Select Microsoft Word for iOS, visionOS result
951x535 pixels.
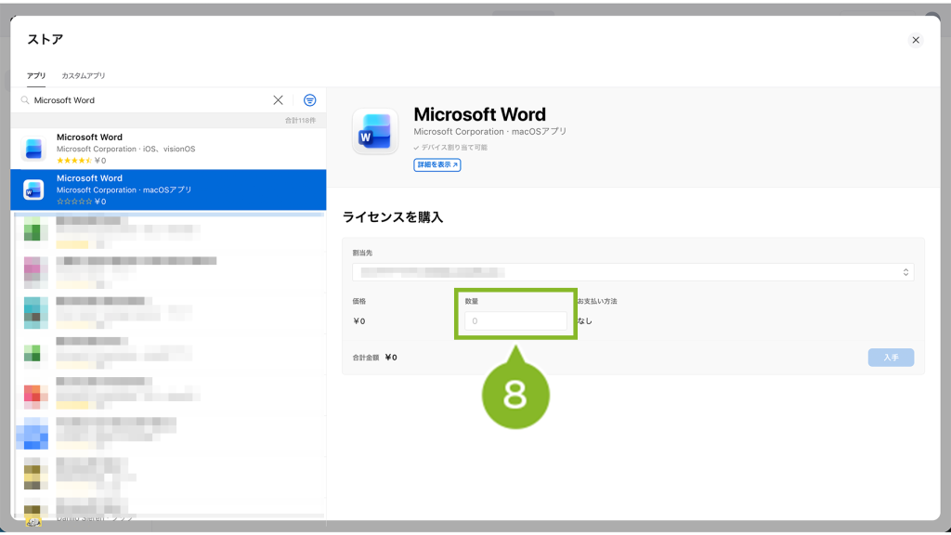pyautogui.click(x=169, y=149)
